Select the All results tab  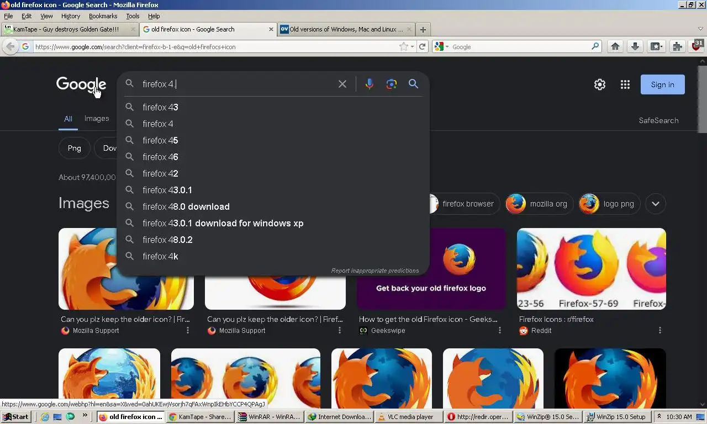click(68, 119)
